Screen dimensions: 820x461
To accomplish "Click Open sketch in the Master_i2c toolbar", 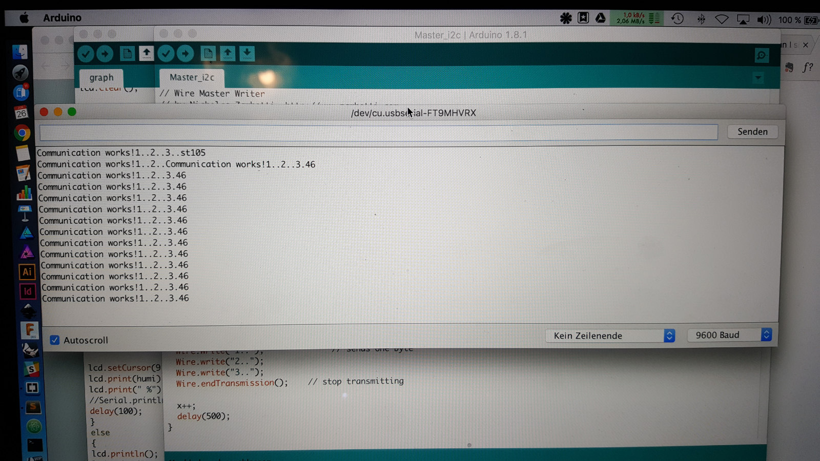I will 228,53.
